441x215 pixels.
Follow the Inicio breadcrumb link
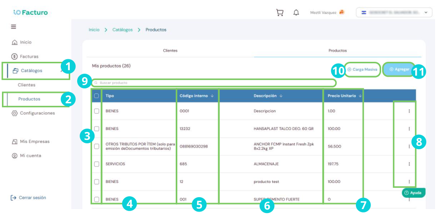point(94,30)
